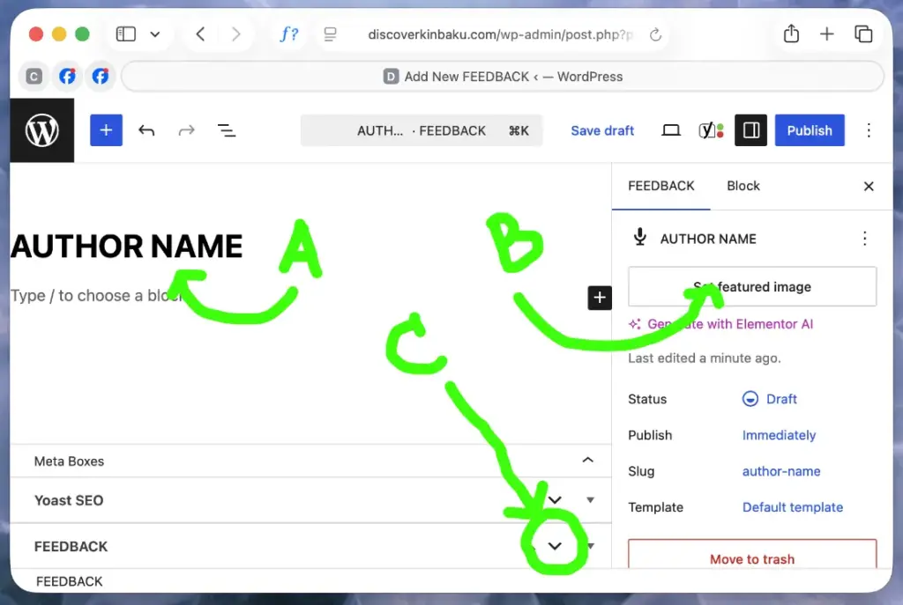Undo the last editor change
The height and width of the screenshot is (605, 903).
147,130
